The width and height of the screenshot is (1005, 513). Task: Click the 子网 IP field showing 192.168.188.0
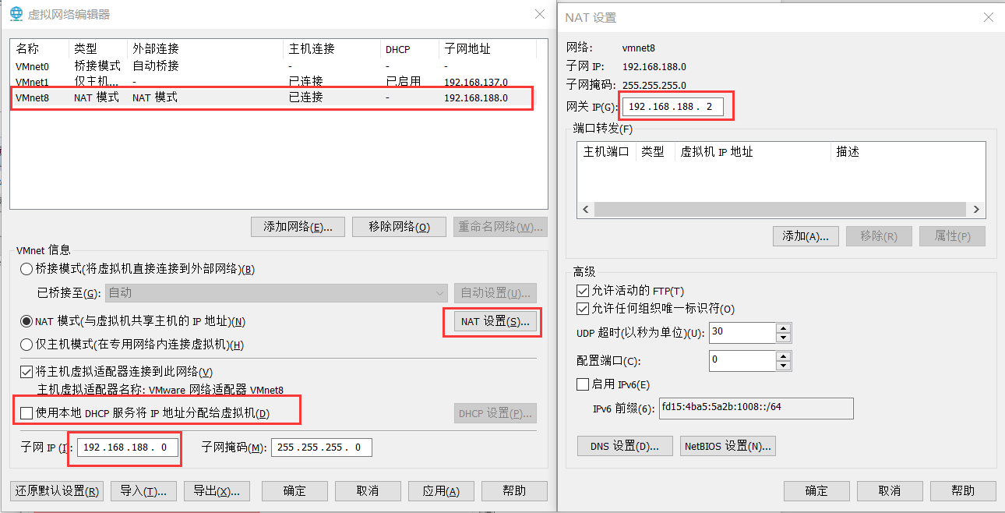[128, 448]
